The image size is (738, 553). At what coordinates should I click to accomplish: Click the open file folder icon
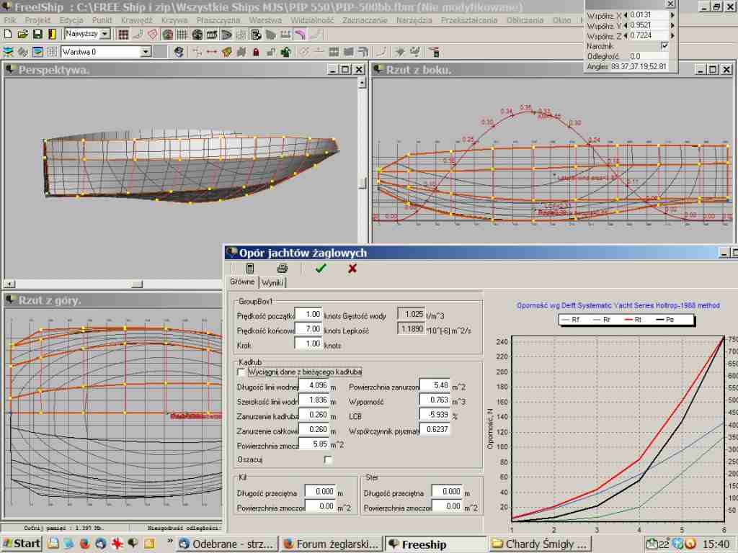pos(22,34)
